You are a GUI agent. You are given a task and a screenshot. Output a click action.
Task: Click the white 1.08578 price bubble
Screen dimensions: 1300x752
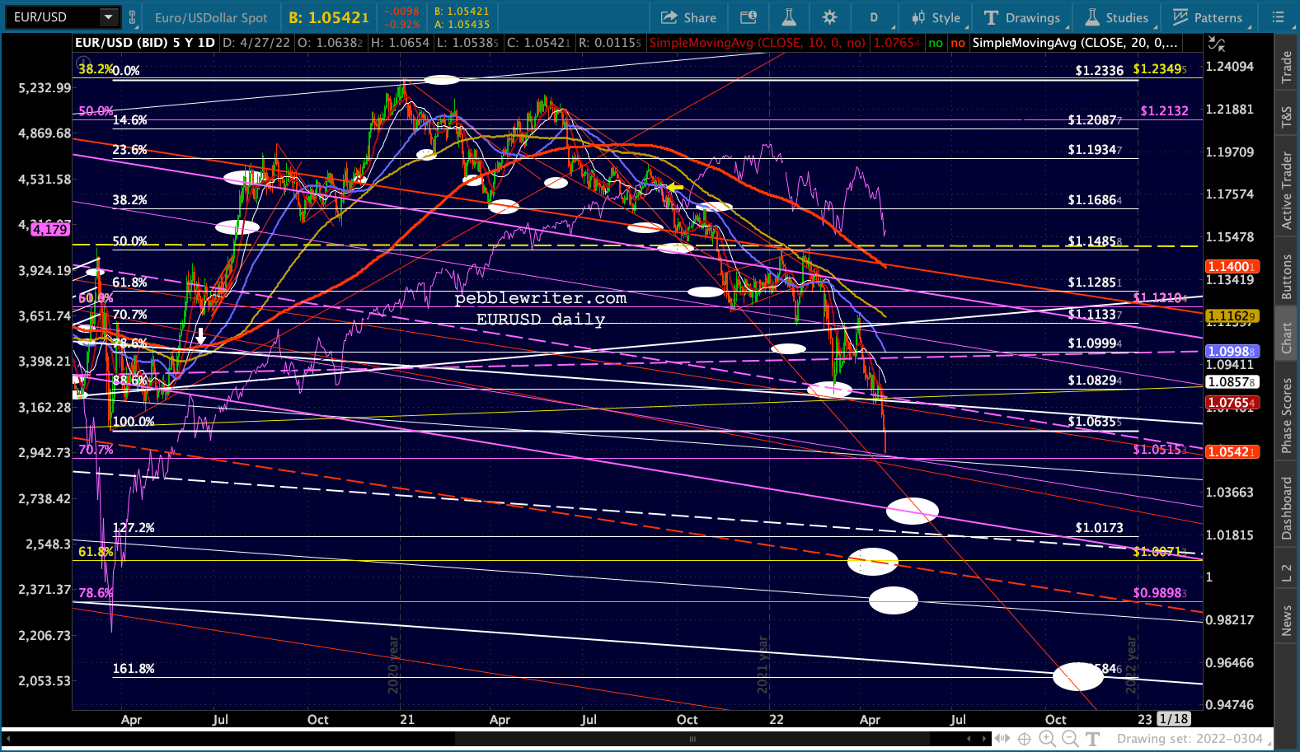pos(1232,382)
